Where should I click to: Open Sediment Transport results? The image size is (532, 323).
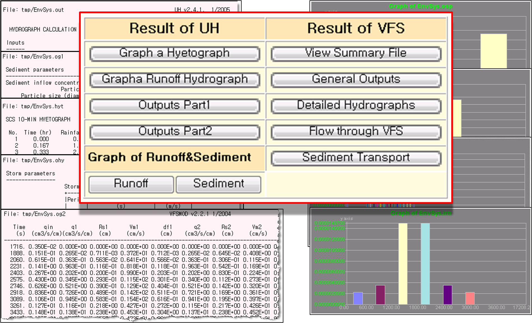pos(356,158)
